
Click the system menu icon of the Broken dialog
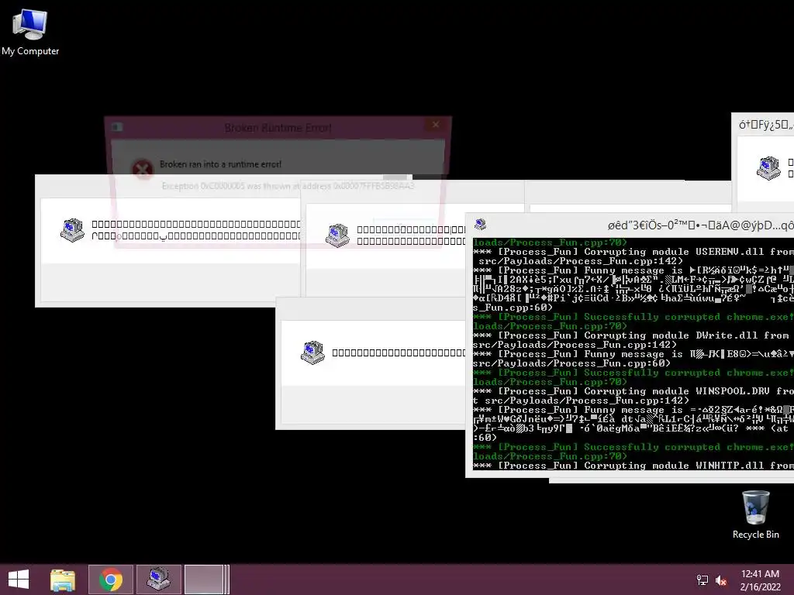pyautogui.click(x=117, y=127)
